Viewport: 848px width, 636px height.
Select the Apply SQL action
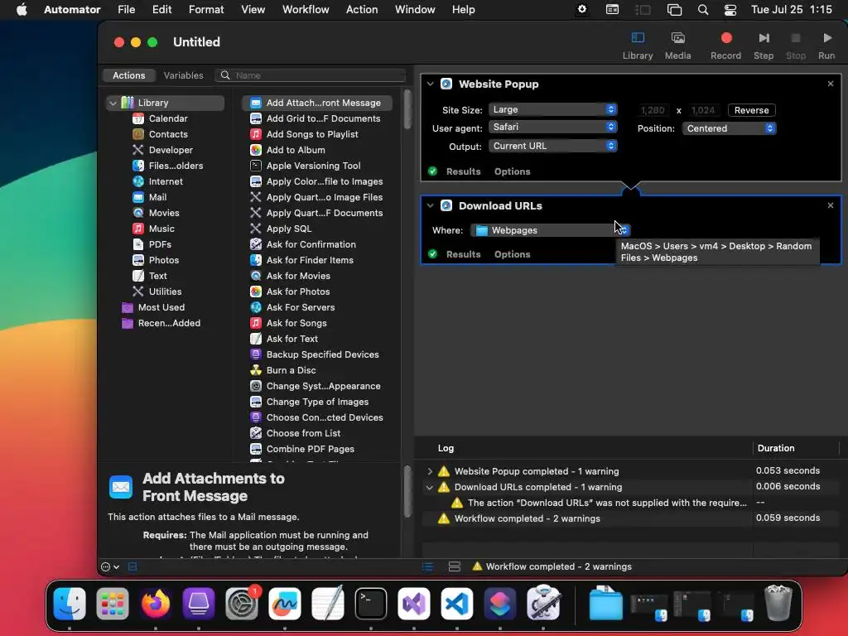(x=289, y=229)
